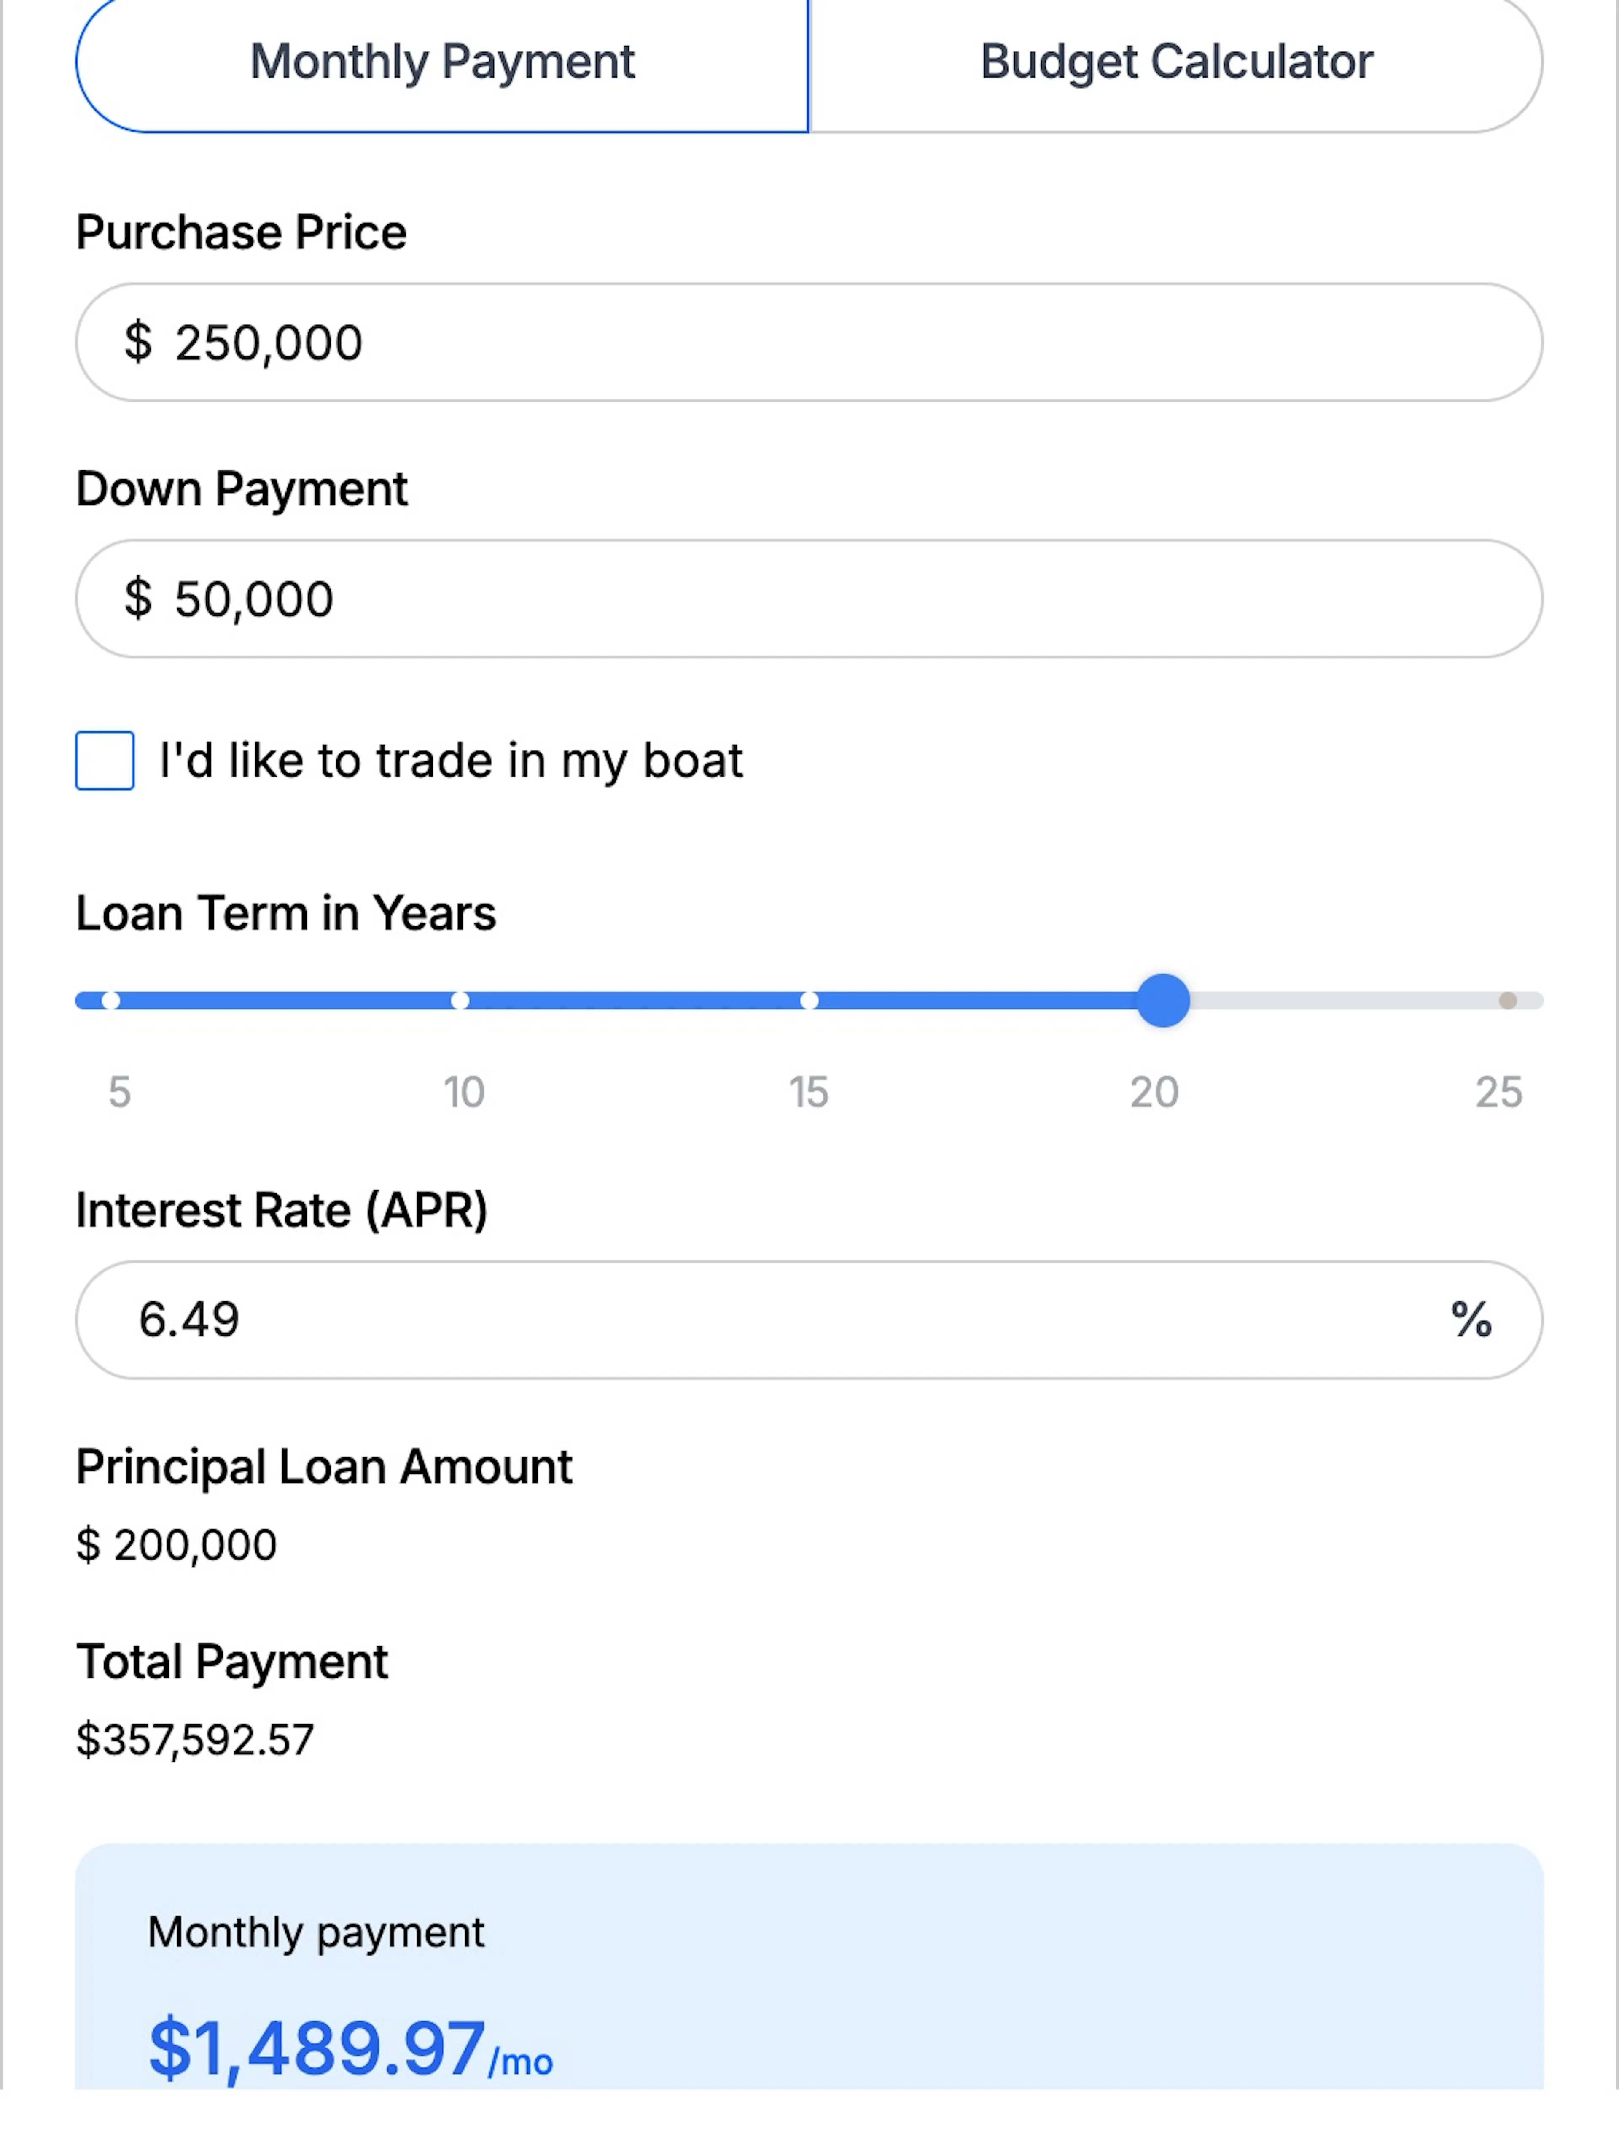The height and width of the screenshot is (2148, 1619).
Task: Click the Interest Rate APR input field
Action: (x=809, y=1320)
